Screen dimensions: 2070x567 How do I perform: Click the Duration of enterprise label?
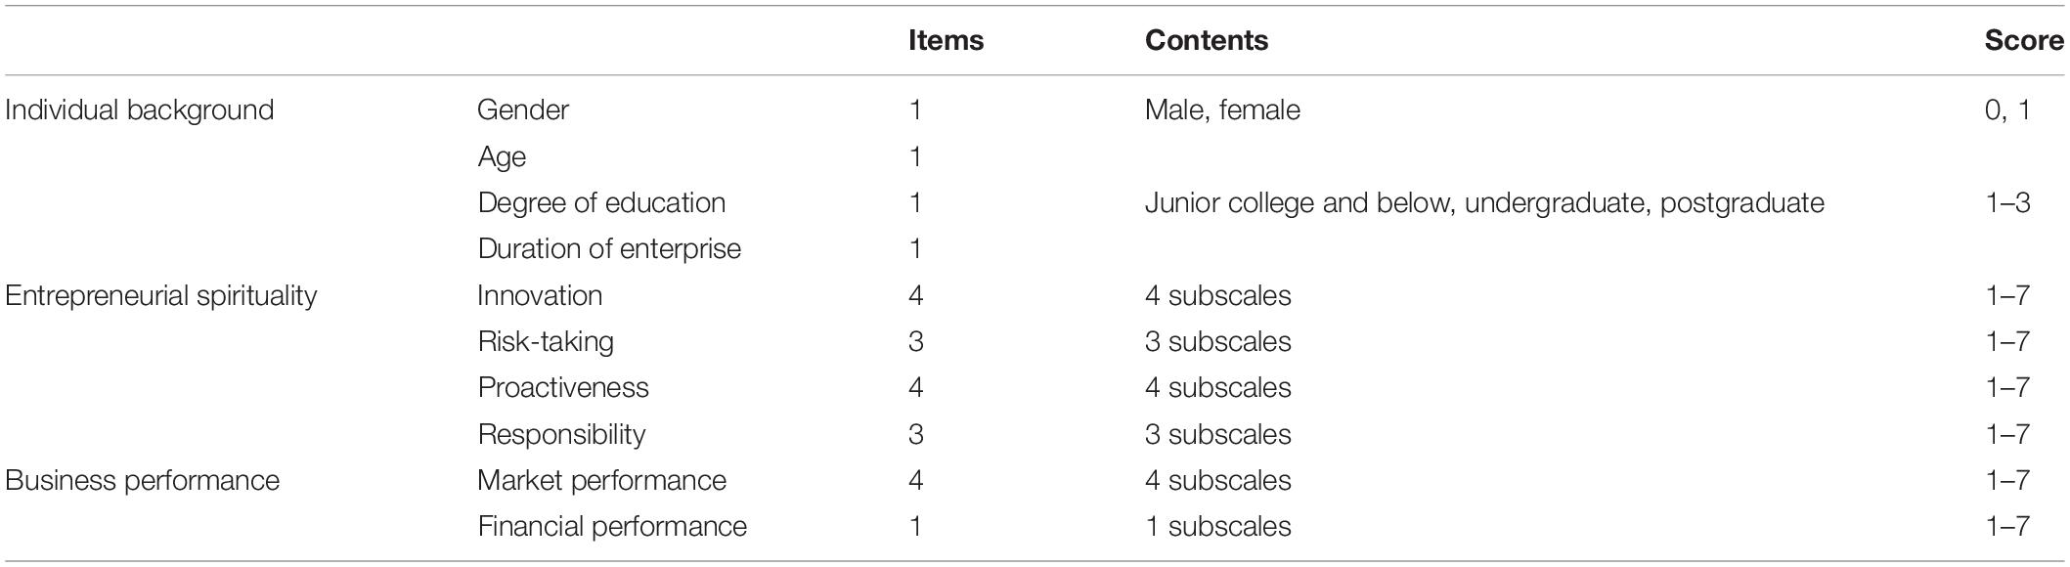coord(609,249)
